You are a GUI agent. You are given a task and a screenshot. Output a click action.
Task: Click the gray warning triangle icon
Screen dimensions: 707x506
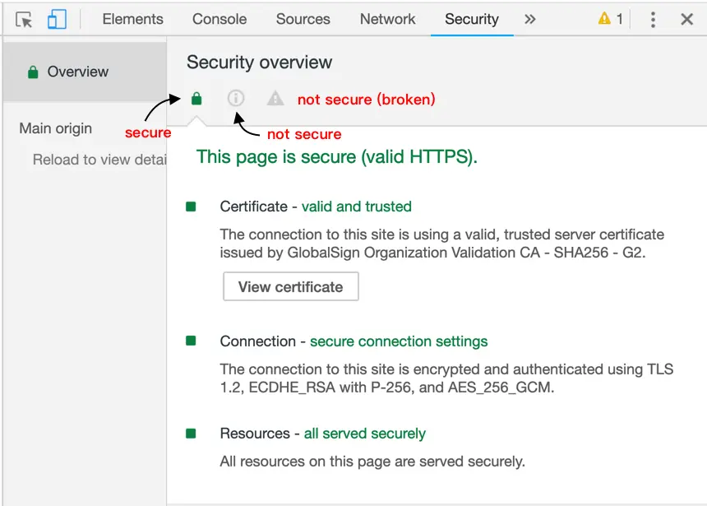click(275, 99)
